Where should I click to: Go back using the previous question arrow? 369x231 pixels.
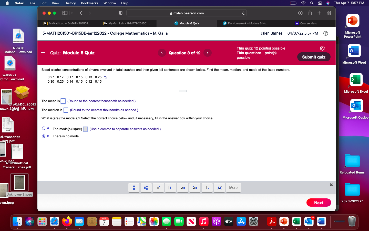(162, 53)
